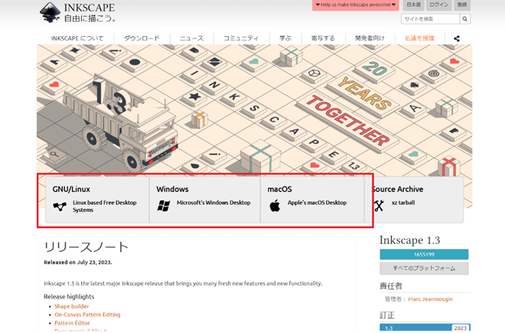Click the Windows flag icon
Viewport: 505px width, 333px height.
pos(163,206)
